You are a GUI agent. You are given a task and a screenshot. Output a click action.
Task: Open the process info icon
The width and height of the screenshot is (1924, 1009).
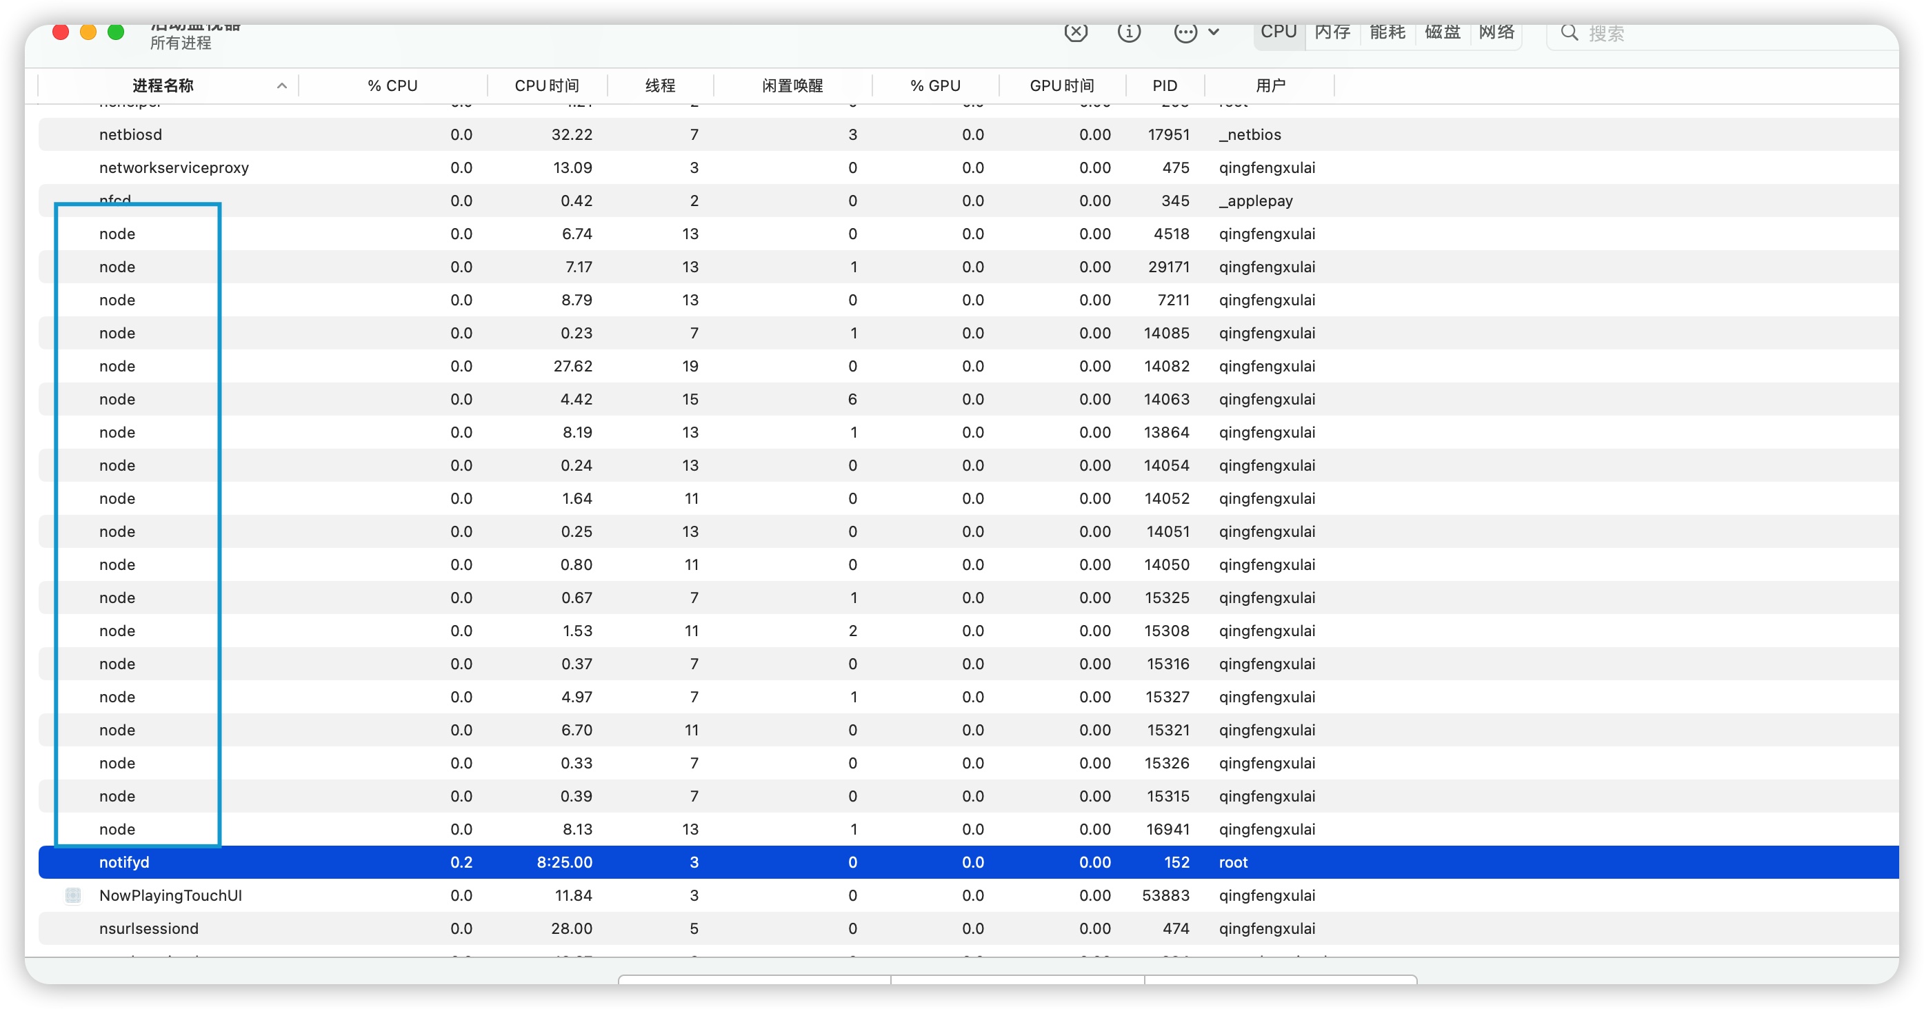pos(1129,32)
